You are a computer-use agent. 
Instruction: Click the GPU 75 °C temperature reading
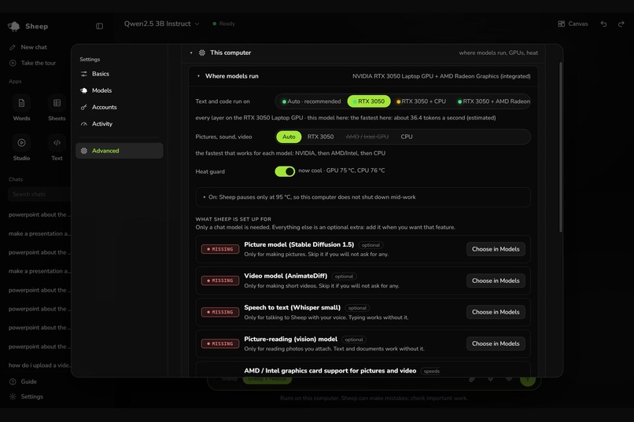[x=339, y=171]
